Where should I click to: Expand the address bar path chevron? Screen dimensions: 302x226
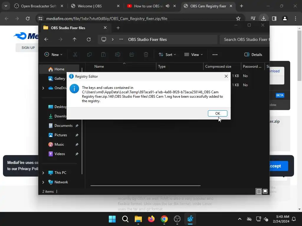(x=113, y=39)
